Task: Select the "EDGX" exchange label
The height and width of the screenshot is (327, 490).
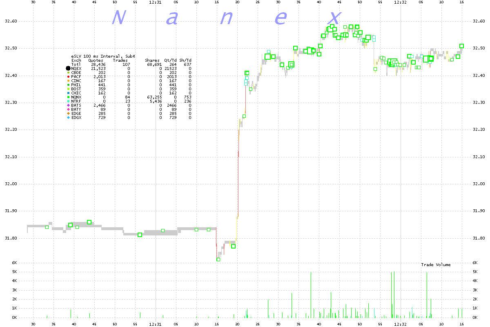Action: 76,118
